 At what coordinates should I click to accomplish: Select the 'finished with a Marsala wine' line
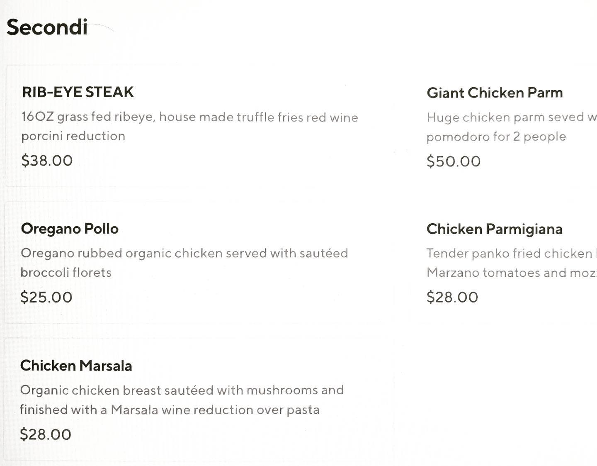(170, 410)
